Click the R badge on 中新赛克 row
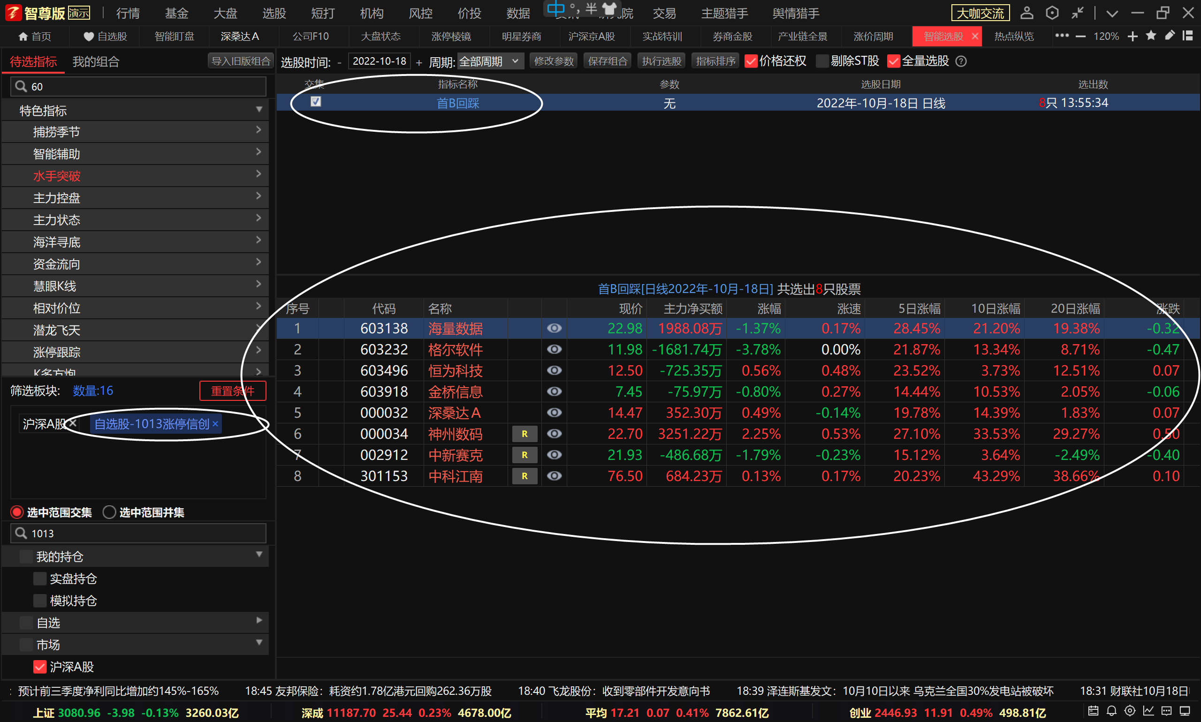Image resolution: width=1201 pixels, height=722 pixels. pyautogui.click(x=525, y=455)
